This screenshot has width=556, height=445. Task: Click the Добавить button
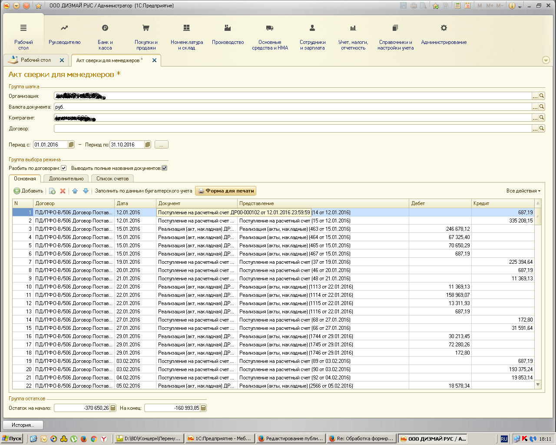[28, 191]
